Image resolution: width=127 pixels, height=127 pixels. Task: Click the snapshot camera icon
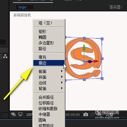click(86, 114)
